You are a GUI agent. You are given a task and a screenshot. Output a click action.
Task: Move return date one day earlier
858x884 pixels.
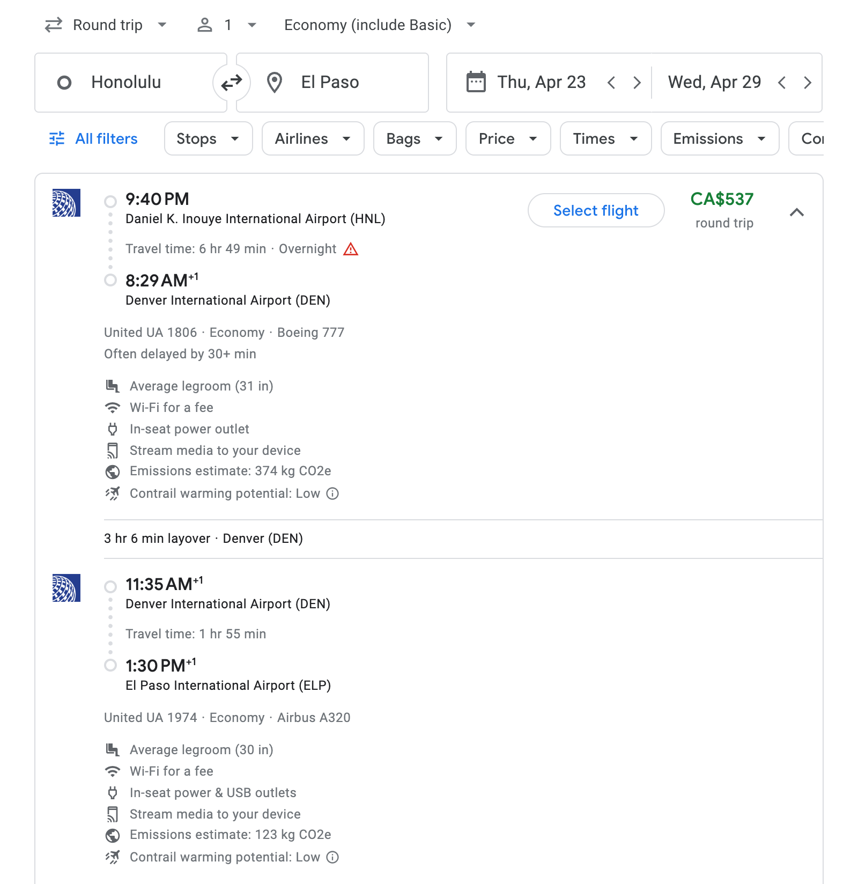click(x=782, y=83)
